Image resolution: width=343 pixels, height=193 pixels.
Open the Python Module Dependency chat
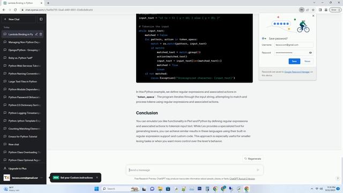pos(23,90)
